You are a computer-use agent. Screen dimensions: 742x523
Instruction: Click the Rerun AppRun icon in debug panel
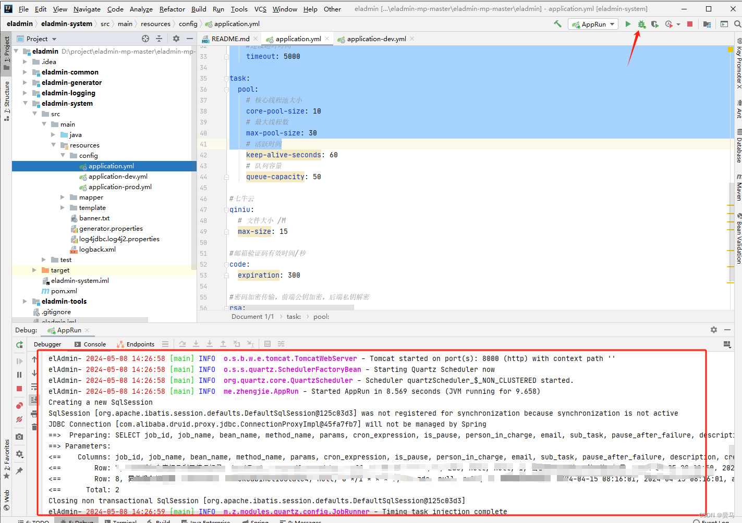pos(19,345)
